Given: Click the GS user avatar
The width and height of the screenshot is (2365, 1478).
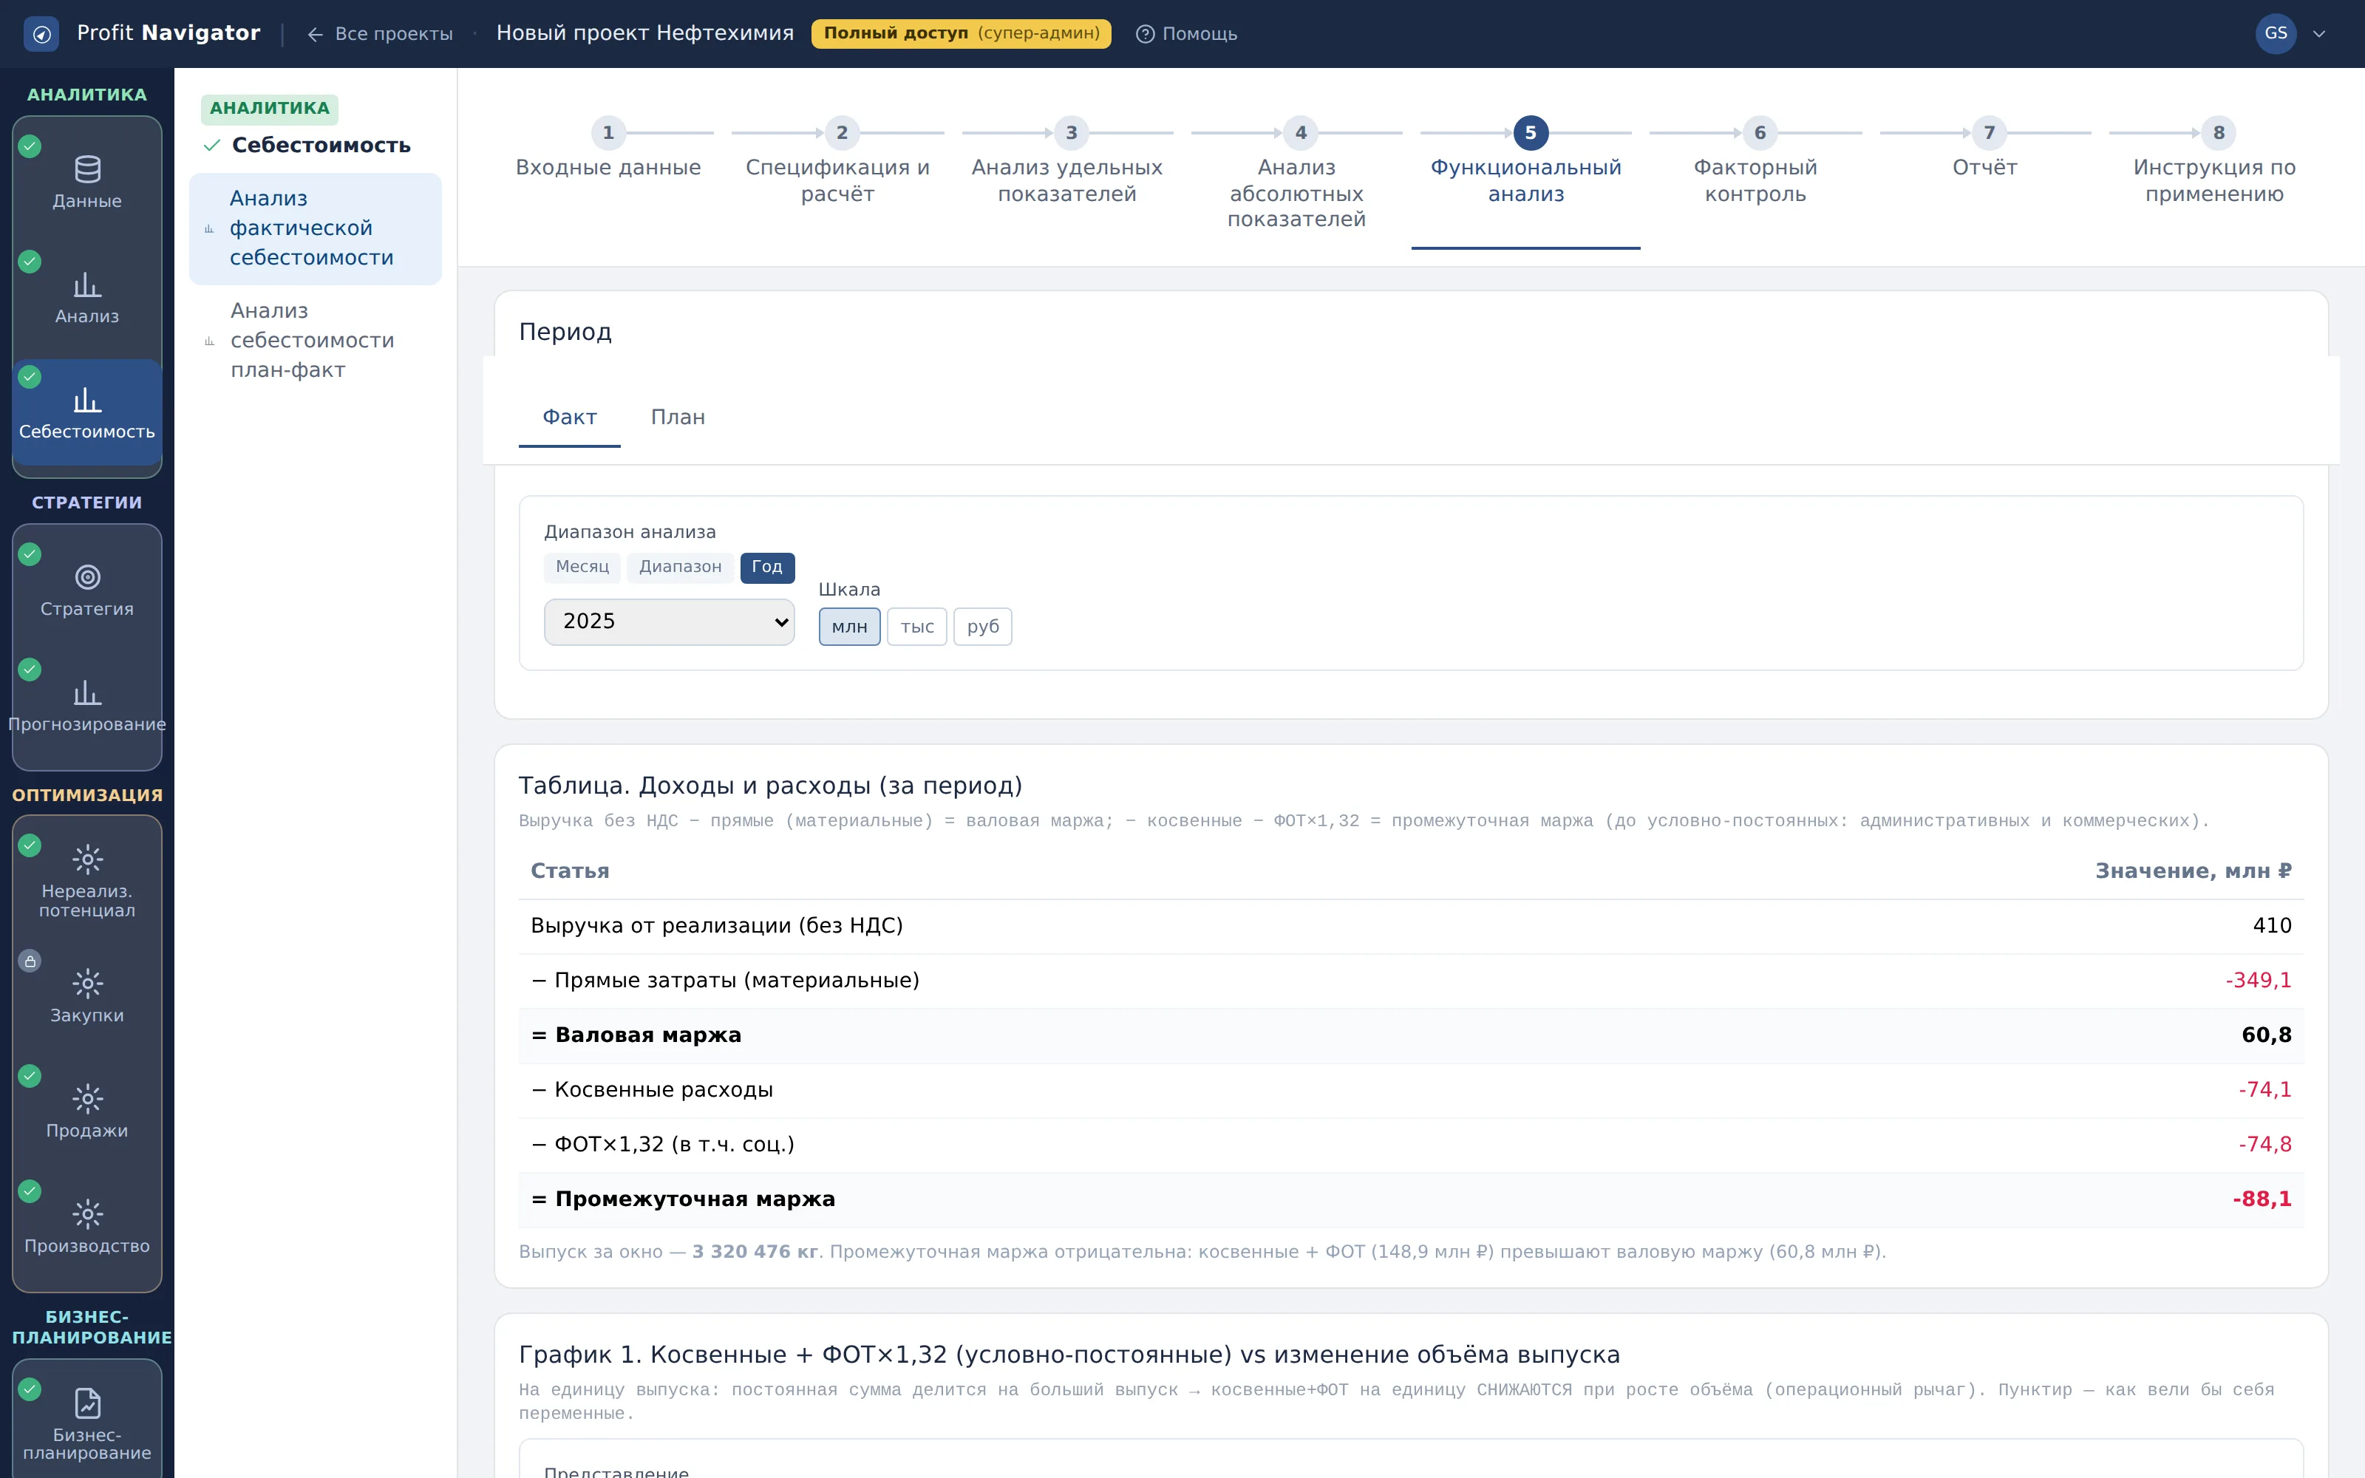Looking at the screenshot, I should 2275,33.
